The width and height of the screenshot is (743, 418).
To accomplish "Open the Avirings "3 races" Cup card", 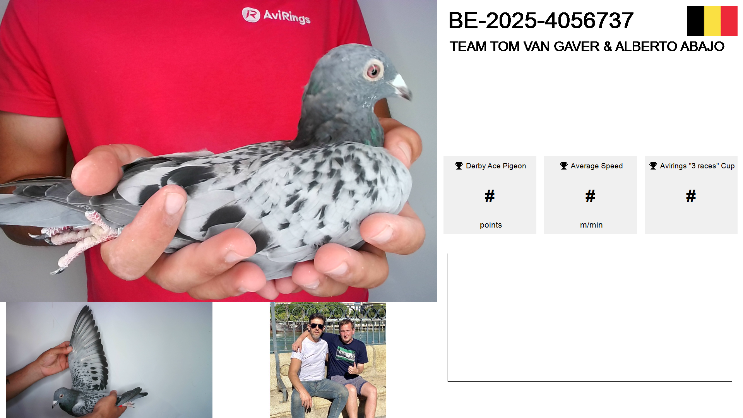I will click(691, 195).
